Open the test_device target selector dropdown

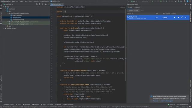[x=145, y=1]
